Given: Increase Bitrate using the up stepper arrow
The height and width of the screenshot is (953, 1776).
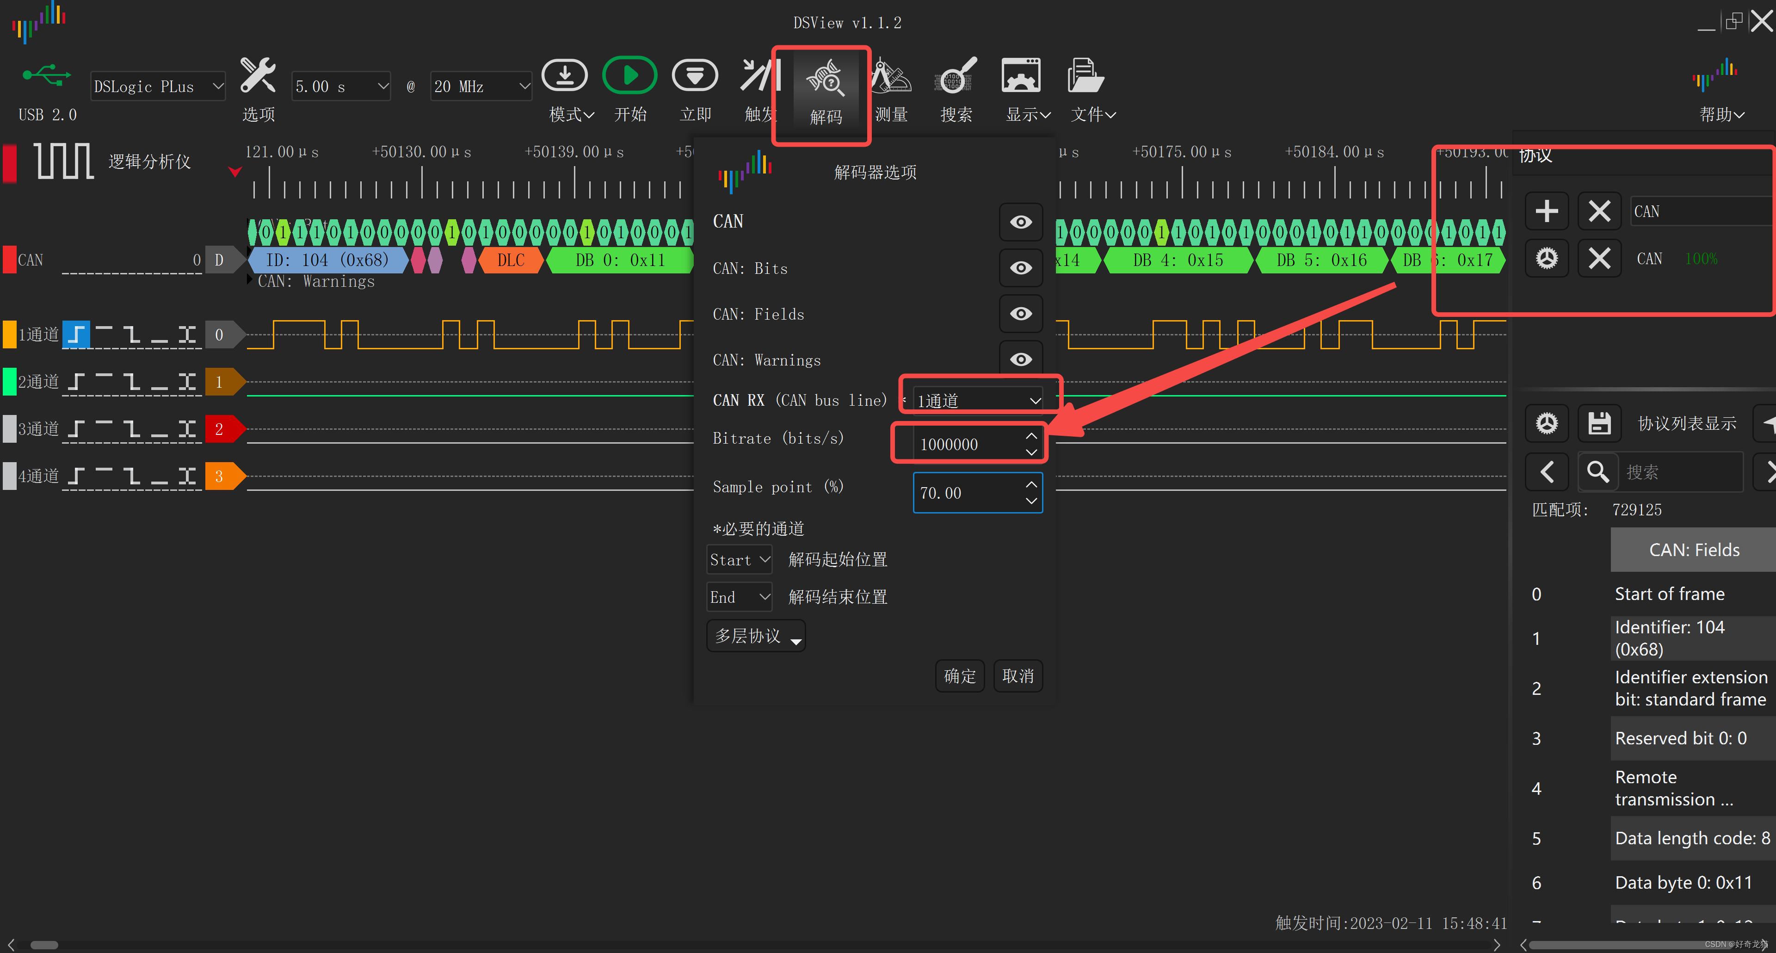Looking at the screenshot, I should [x=1031, y=435].
